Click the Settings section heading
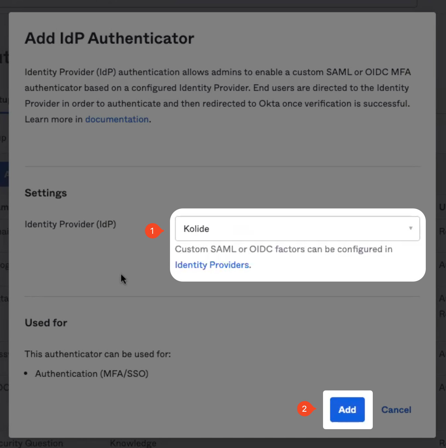446x448 pixels. (x=46, y=193)
